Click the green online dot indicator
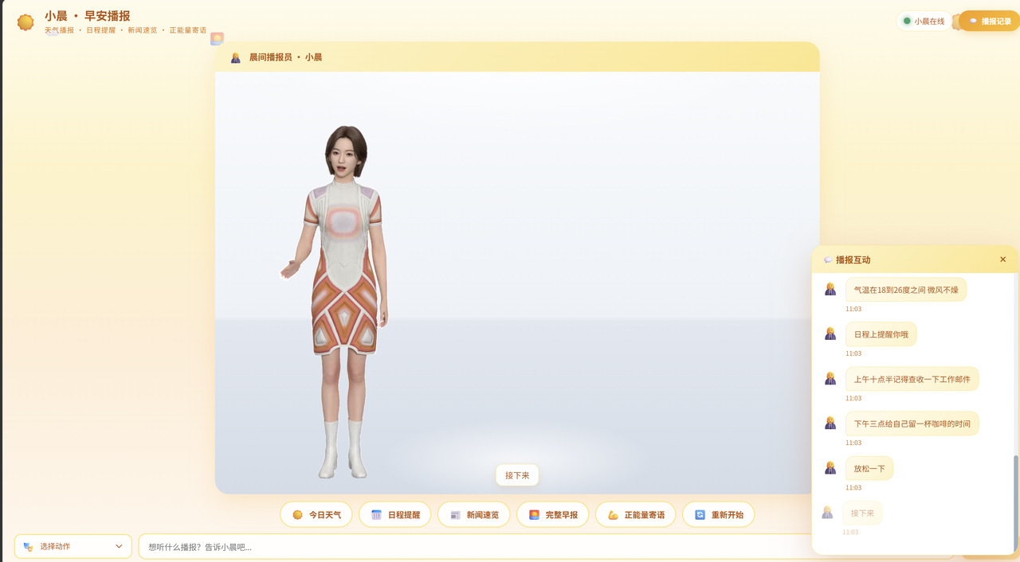 [907, 21]
